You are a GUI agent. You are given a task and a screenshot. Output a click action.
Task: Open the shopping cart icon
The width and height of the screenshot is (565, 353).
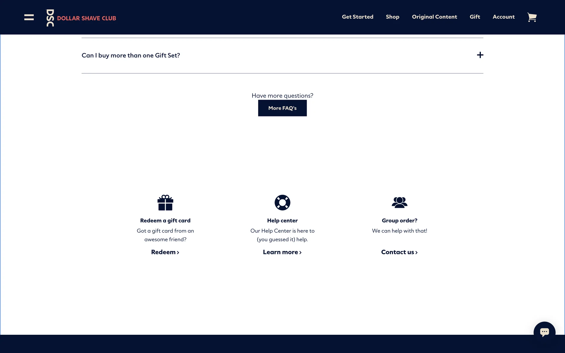(x=532, y=17)
